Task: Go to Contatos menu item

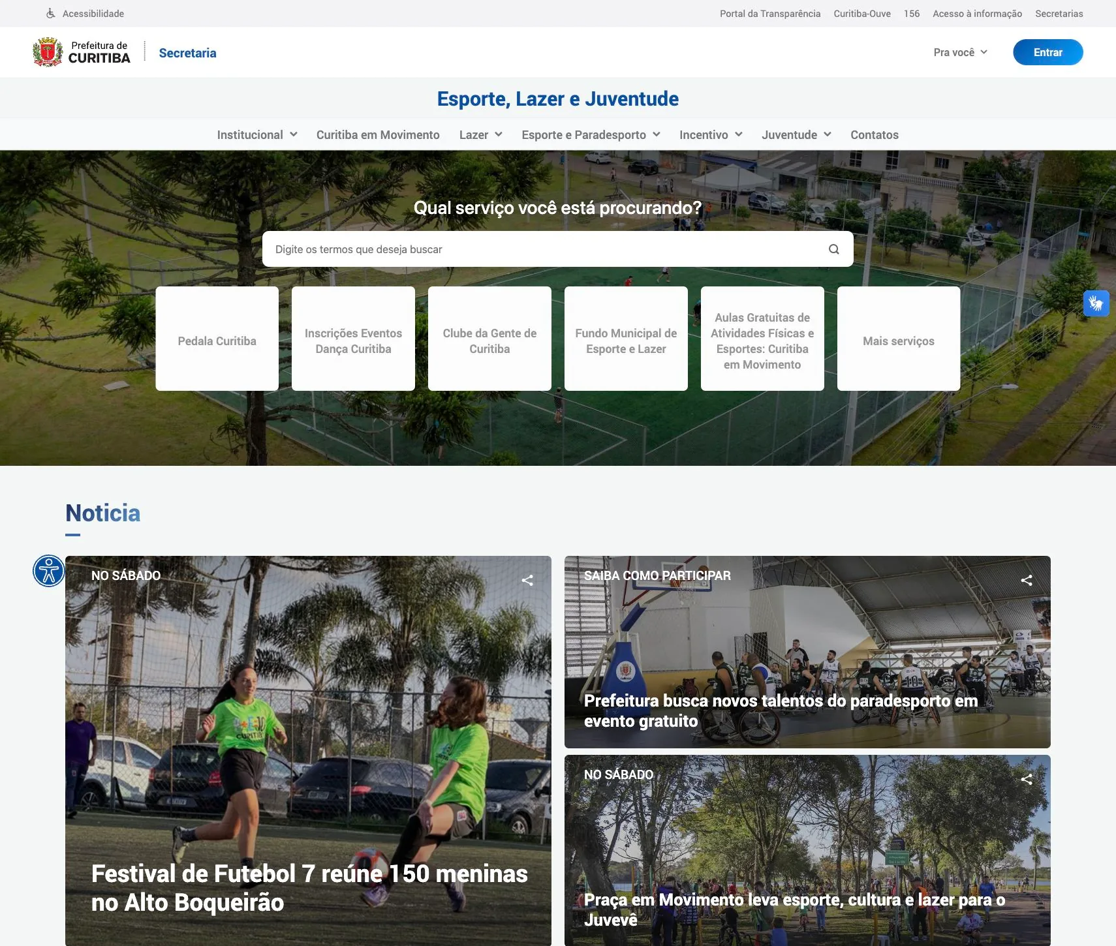Action: (875, 134)
